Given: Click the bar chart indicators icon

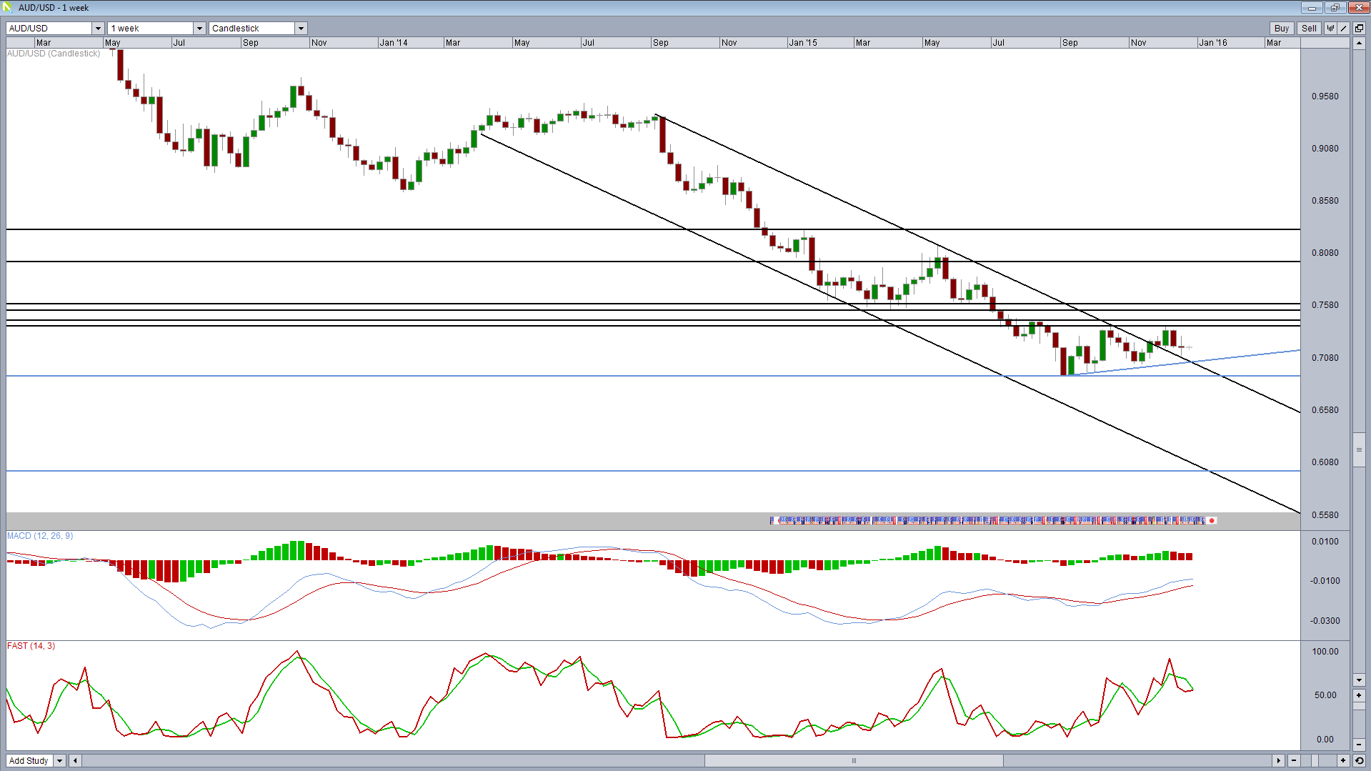Looking at the screenshot, I should 1330,29.
